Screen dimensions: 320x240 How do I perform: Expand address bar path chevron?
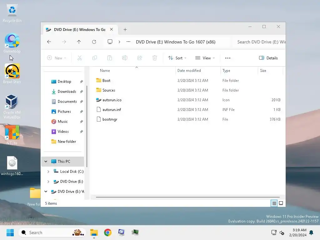[119, 42]
